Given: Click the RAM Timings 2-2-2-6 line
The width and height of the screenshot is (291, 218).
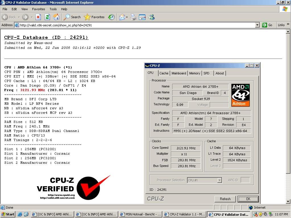Looking at the screenshot, I should [28, 140].
